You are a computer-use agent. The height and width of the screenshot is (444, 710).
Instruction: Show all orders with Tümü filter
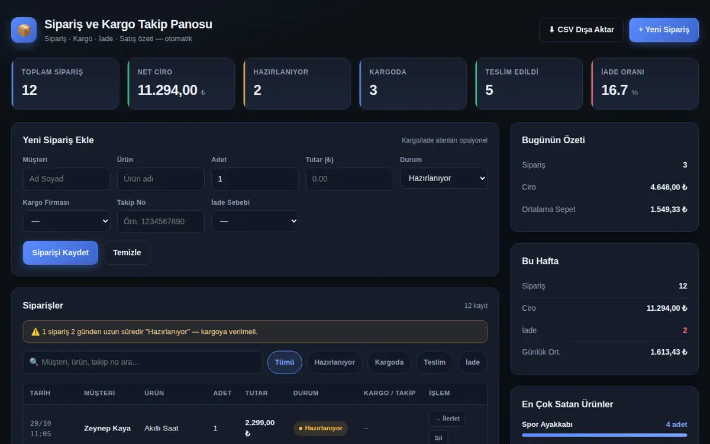[285, 362]
